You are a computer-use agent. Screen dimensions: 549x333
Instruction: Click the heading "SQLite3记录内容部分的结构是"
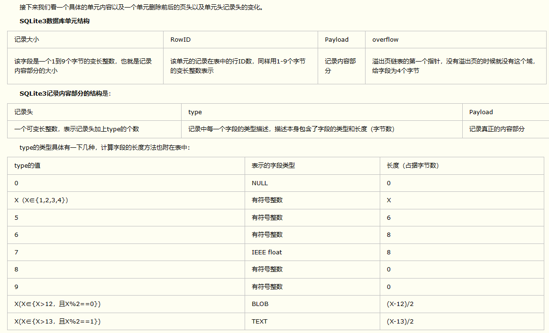coord(65,94)
